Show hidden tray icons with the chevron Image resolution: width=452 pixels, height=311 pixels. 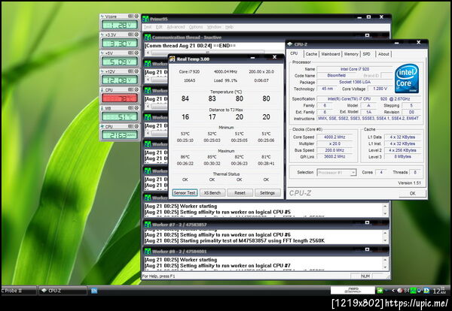(392, 291)
